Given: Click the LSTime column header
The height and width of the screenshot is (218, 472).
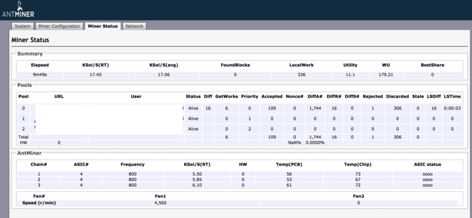Looking at the screenshot, I should click(x=452, y=96).
